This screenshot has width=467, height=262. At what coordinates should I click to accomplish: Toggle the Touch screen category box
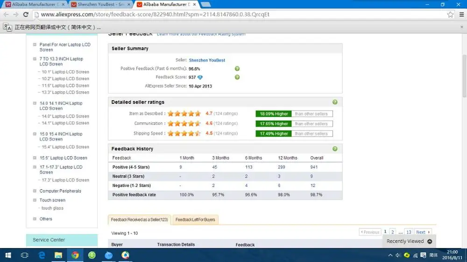click(x=35, y=200)
